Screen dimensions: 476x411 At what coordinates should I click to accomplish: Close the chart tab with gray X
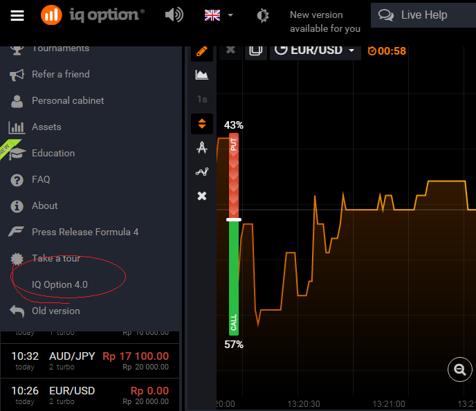tap(230, 50)
